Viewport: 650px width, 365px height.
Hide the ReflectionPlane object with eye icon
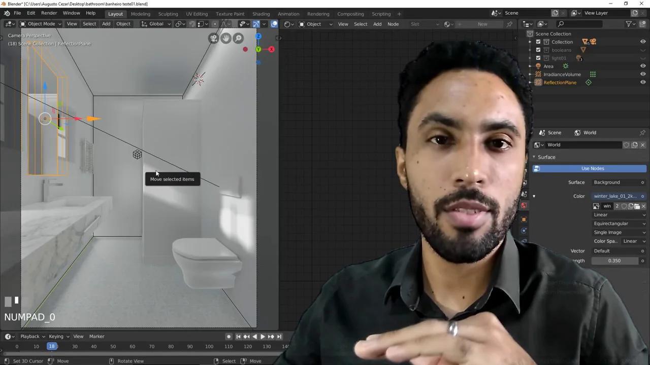click(643, 82)
